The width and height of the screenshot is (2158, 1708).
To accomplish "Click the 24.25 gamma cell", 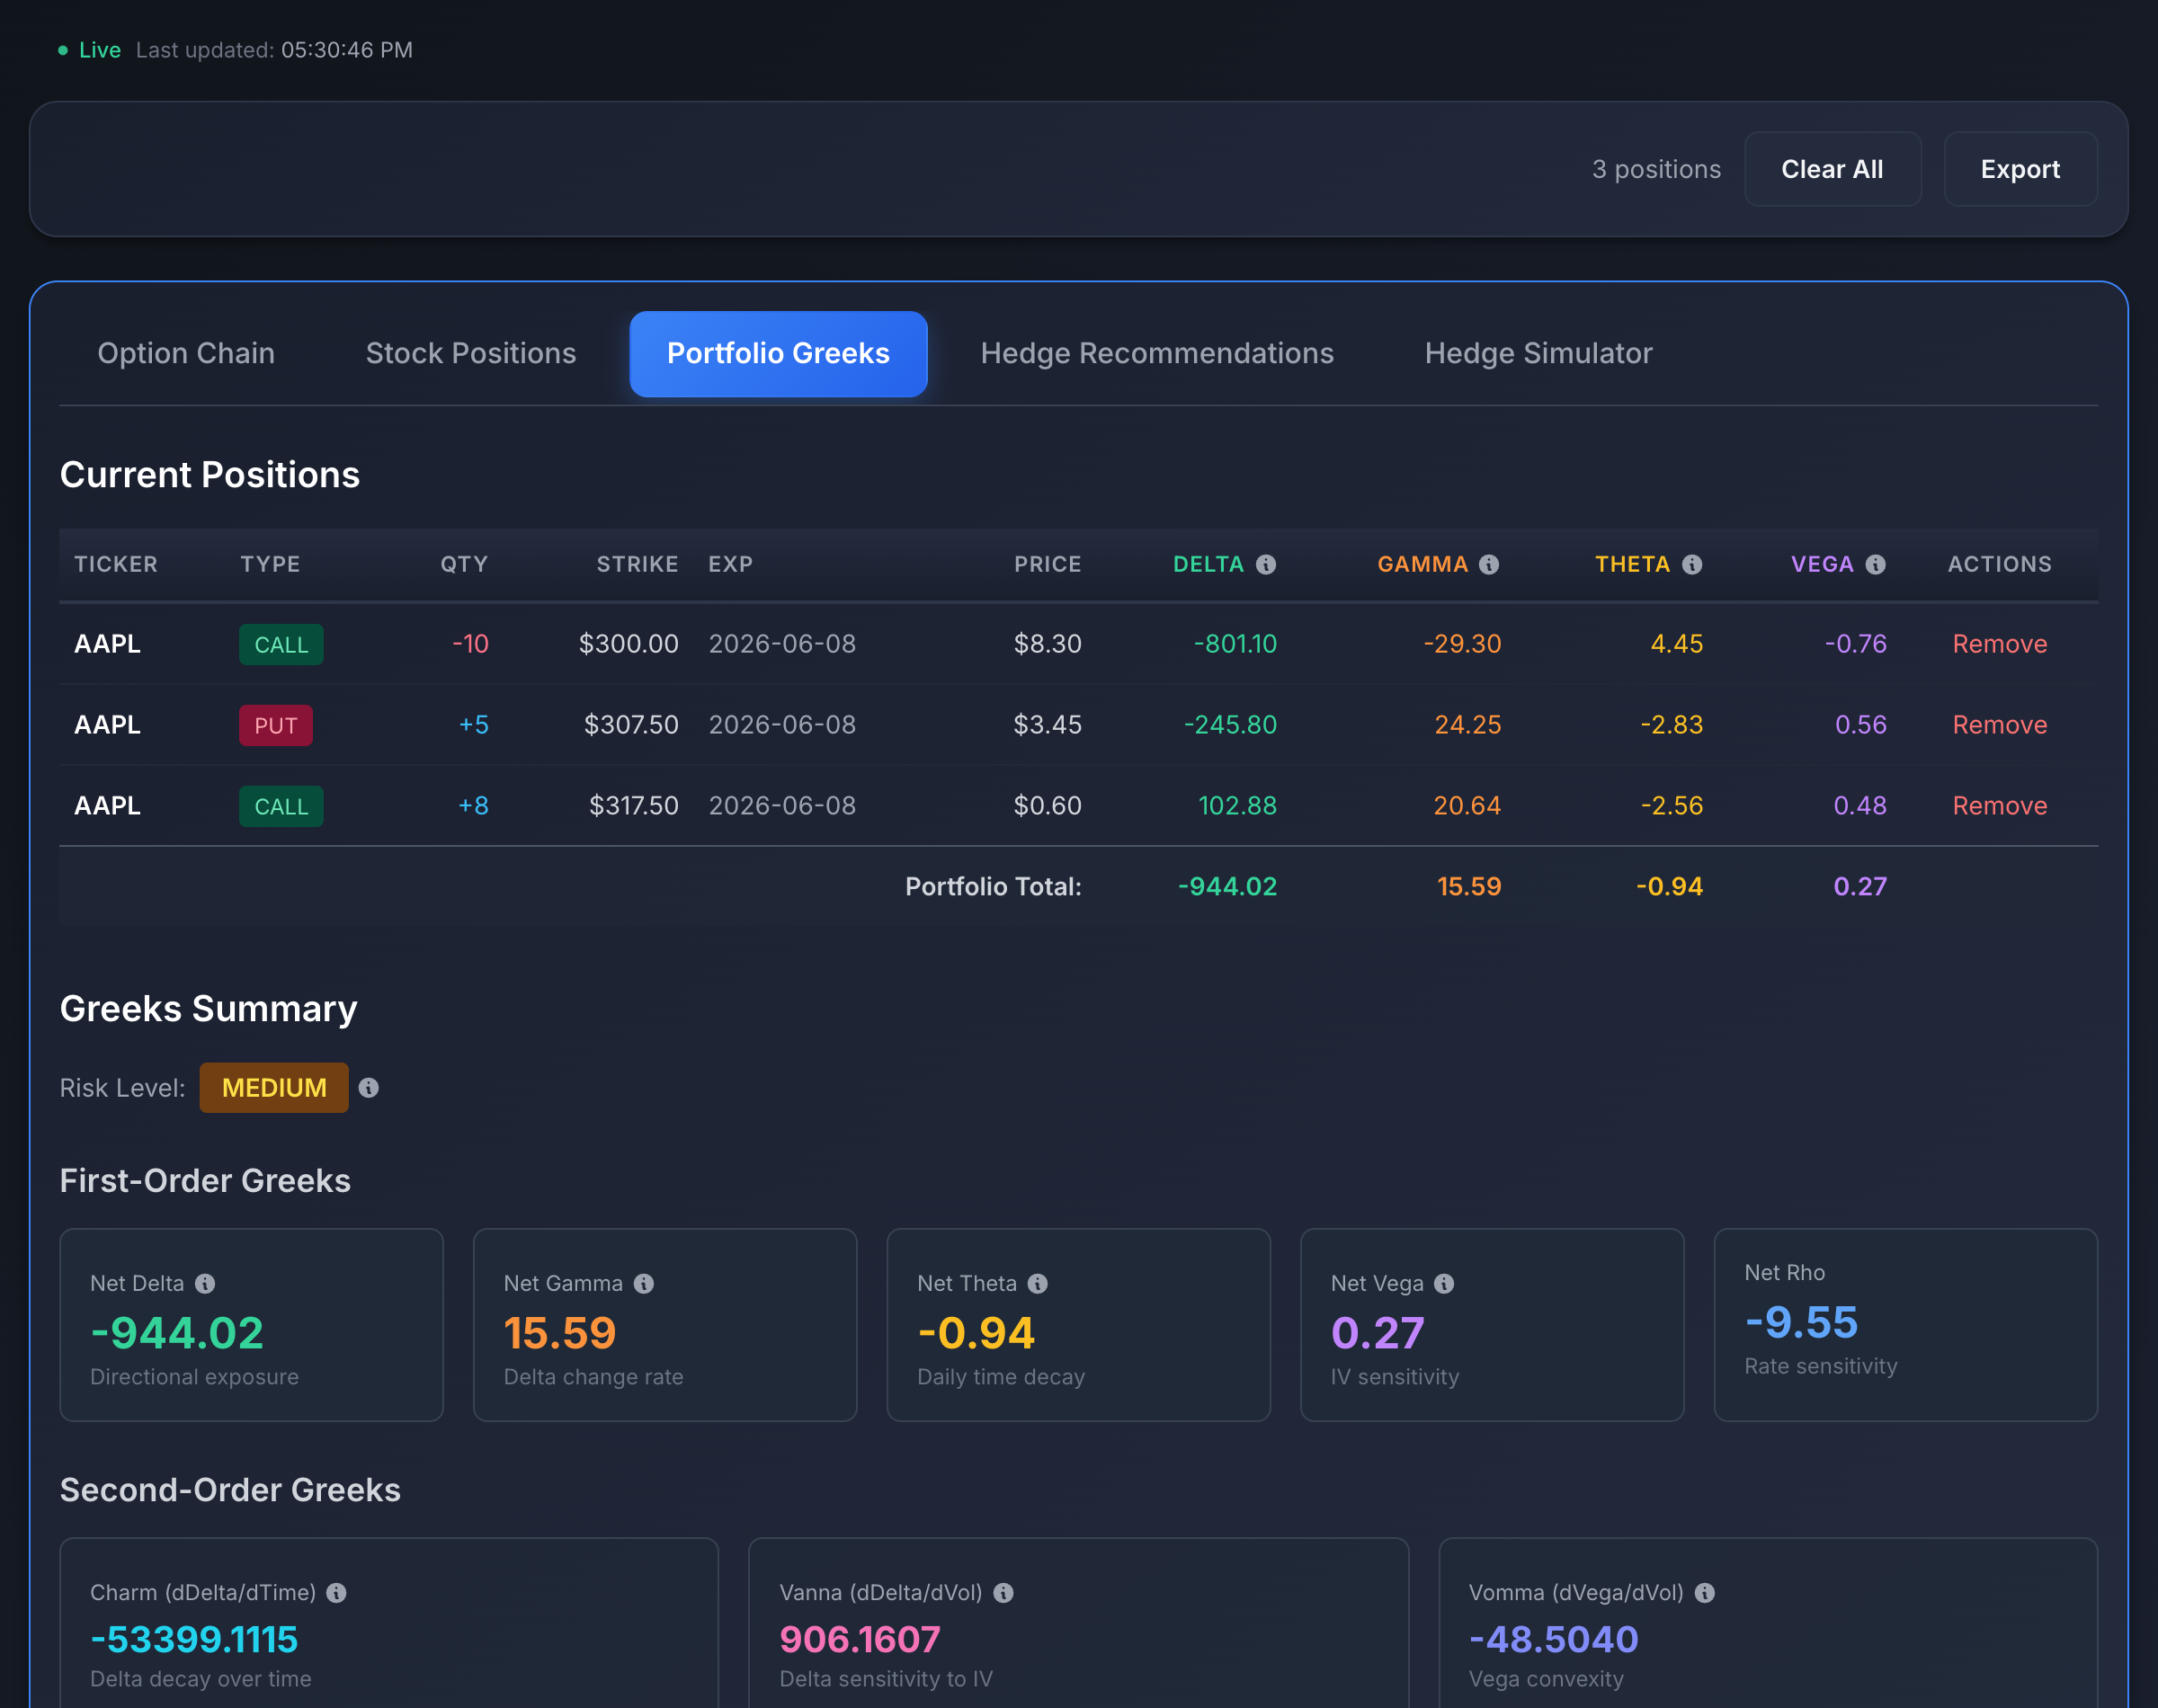I will pyautogui.click(x=1468, y=725).
